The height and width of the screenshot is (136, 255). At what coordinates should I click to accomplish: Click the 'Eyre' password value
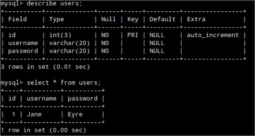pos(75,114)
